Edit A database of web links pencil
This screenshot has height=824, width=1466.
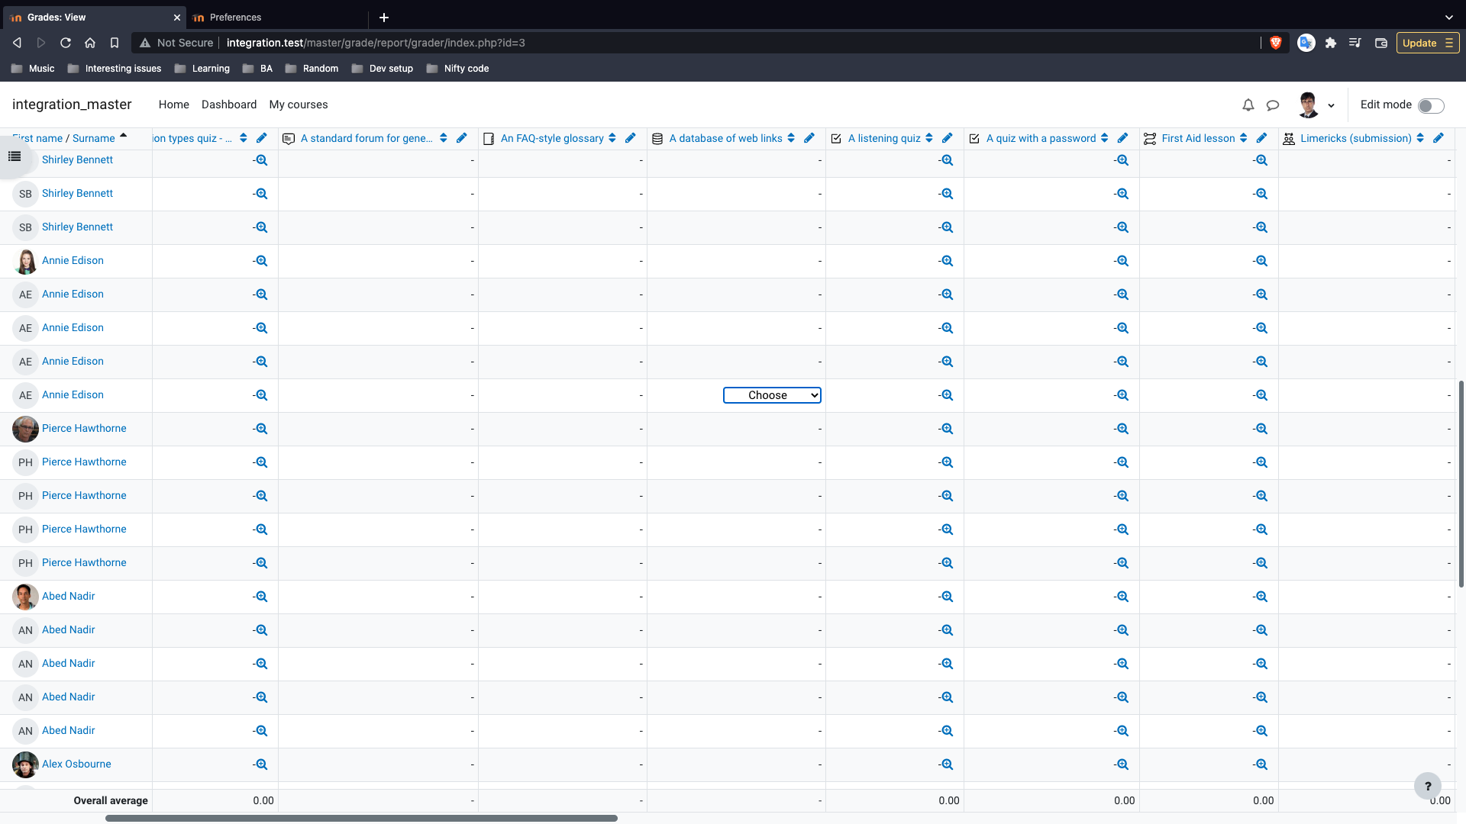[809, 138]
